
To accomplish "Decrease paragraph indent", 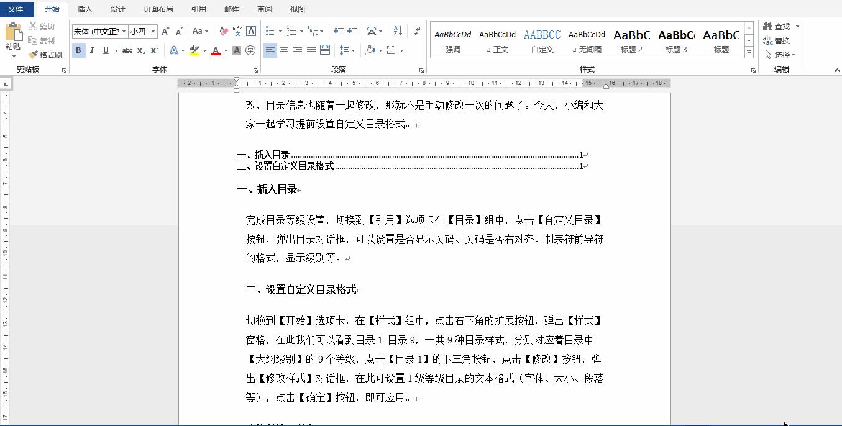I will click(339, 31).
